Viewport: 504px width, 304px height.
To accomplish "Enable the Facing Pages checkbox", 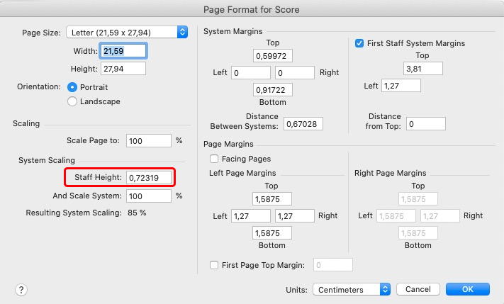I will [x=214, y=159].
